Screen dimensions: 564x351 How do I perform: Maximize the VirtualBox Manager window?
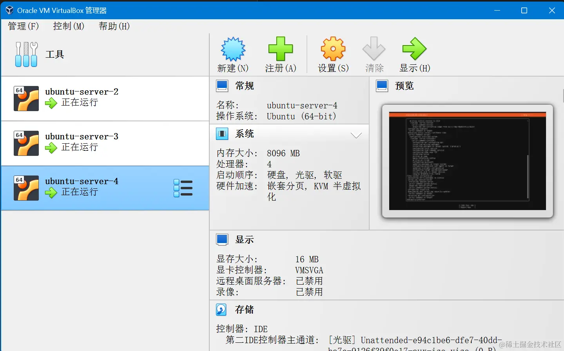pos(524,10)
